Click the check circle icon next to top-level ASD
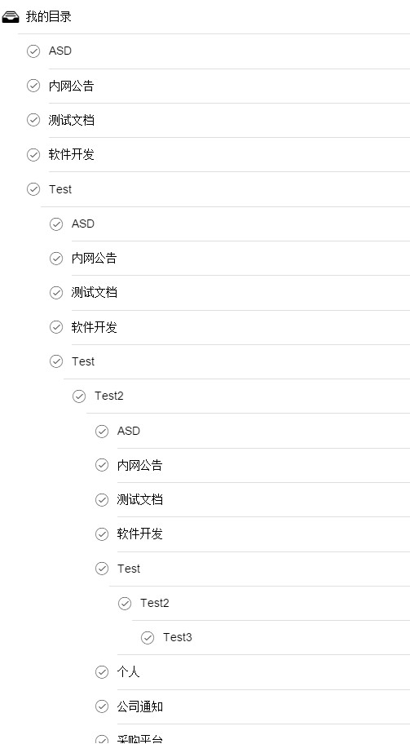This screenshot has width=410, height=744. (x=33, y=51)
